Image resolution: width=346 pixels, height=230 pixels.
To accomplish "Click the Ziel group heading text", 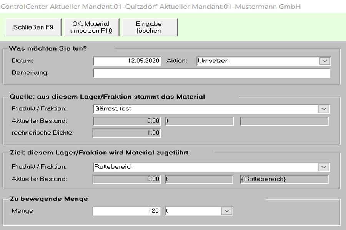I will (99, 153).
